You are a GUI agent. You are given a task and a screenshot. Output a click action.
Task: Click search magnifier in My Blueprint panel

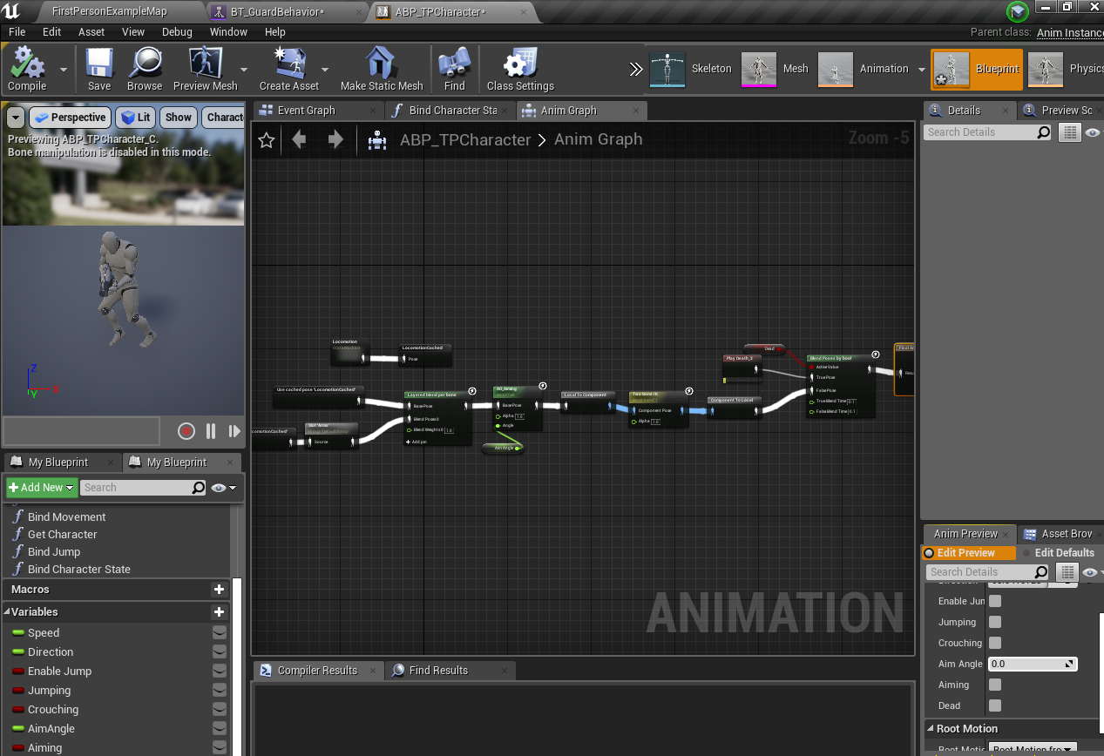198,488
